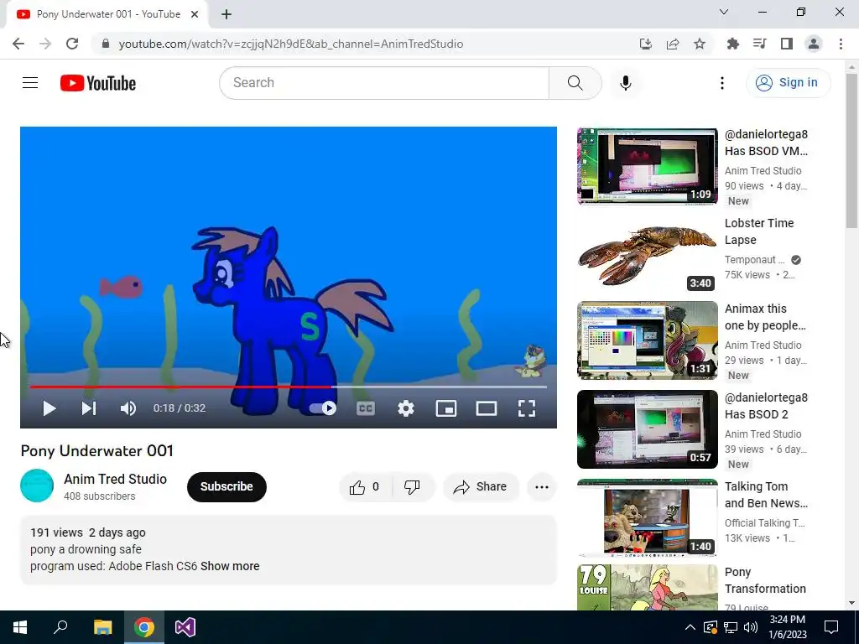Open YouTube settings three-dot menu
Viewport: 859px width, 644px height.
[x=722, y=83]
